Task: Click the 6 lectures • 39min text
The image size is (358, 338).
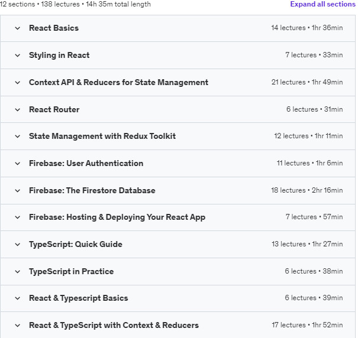Action: pos(314,298)
